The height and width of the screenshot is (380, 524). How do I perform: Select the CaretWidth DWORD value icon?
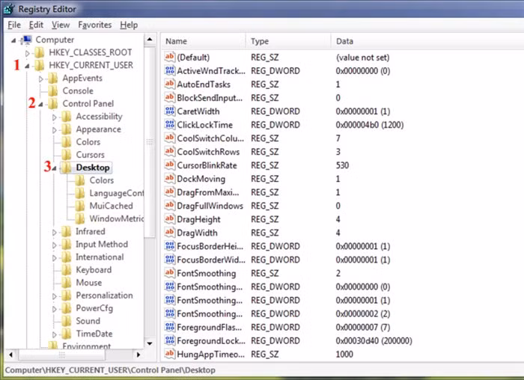[169, 111]
